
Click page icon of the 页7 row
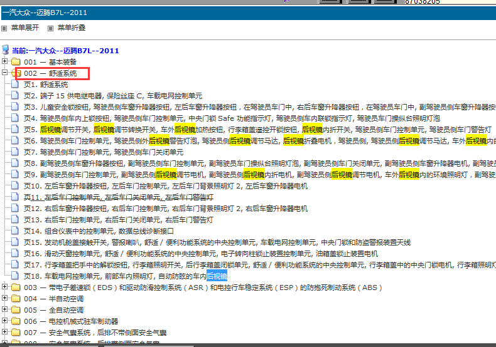pyautogui.click(x=15, y=152)
